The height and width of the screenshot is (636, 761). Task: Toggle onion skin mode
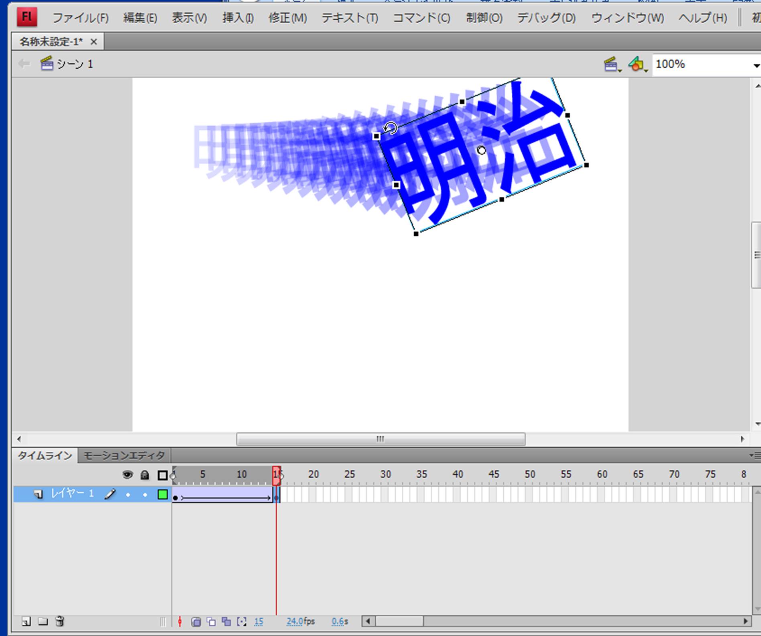[196, 622]
